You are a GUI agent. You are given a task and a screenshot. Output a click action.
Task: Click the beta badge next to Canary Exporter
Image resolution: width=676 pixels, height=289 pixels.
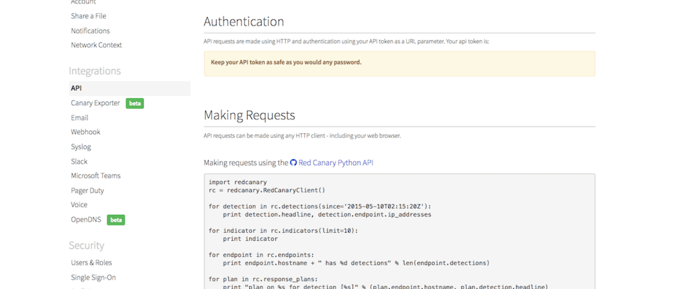coord(135,104)
